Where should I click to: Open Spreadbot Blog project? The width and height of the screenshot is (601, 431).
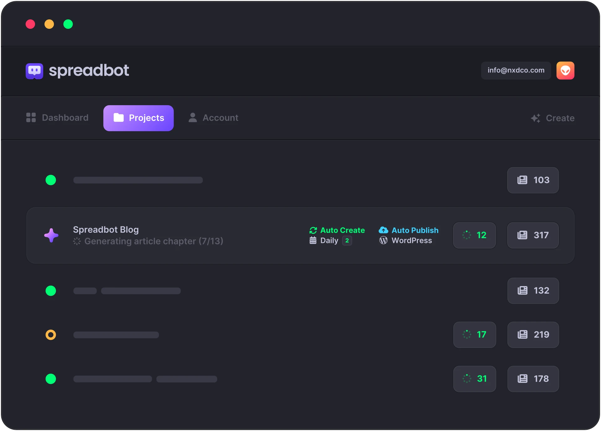coord(106,229)
